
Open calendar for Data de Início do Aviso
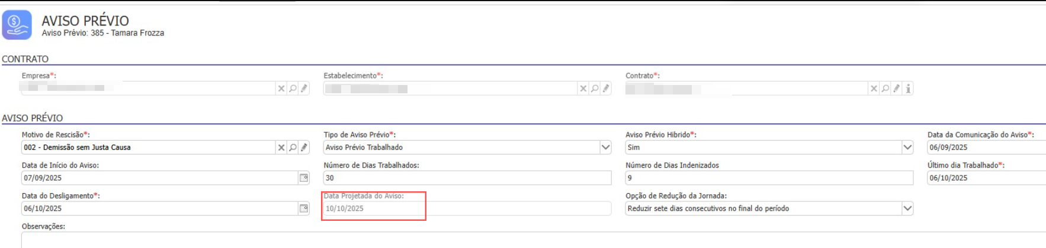[x=304, y=178]
